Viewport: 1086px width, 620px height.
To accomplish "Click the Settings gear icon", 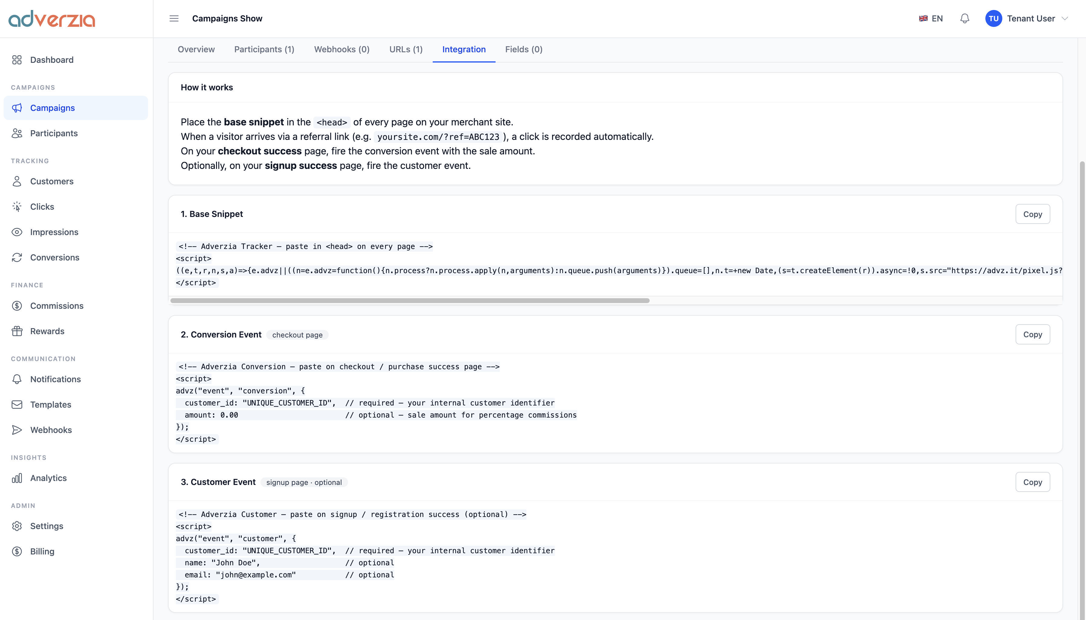I will point(17,526).
